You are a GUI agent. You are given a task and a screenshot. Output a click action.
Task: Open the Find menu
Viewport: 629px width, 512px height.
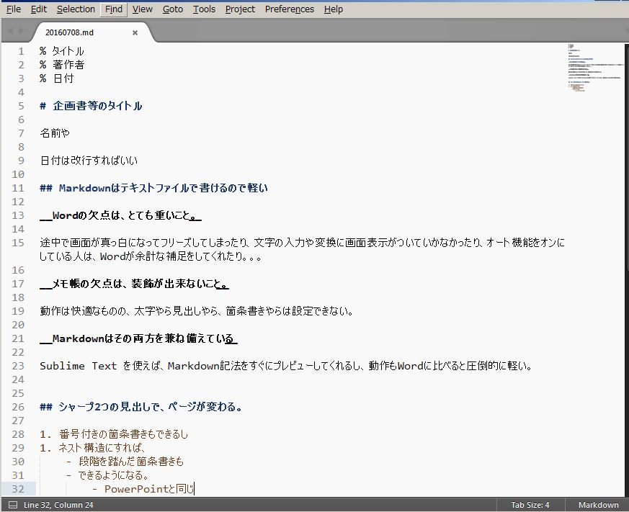point(114,9)
